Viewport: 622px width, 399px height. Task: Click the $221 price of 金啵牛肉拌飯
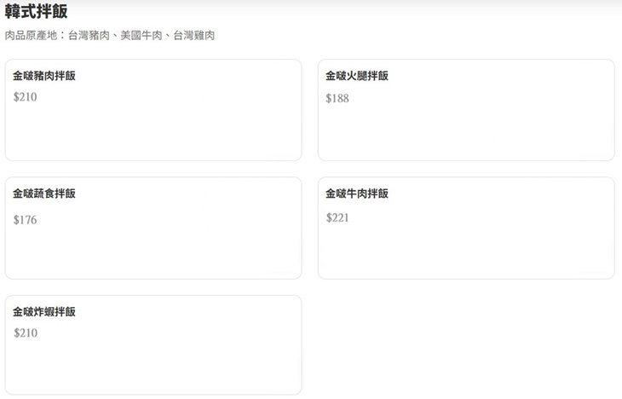pyautogui.click(x=337, y=218)
